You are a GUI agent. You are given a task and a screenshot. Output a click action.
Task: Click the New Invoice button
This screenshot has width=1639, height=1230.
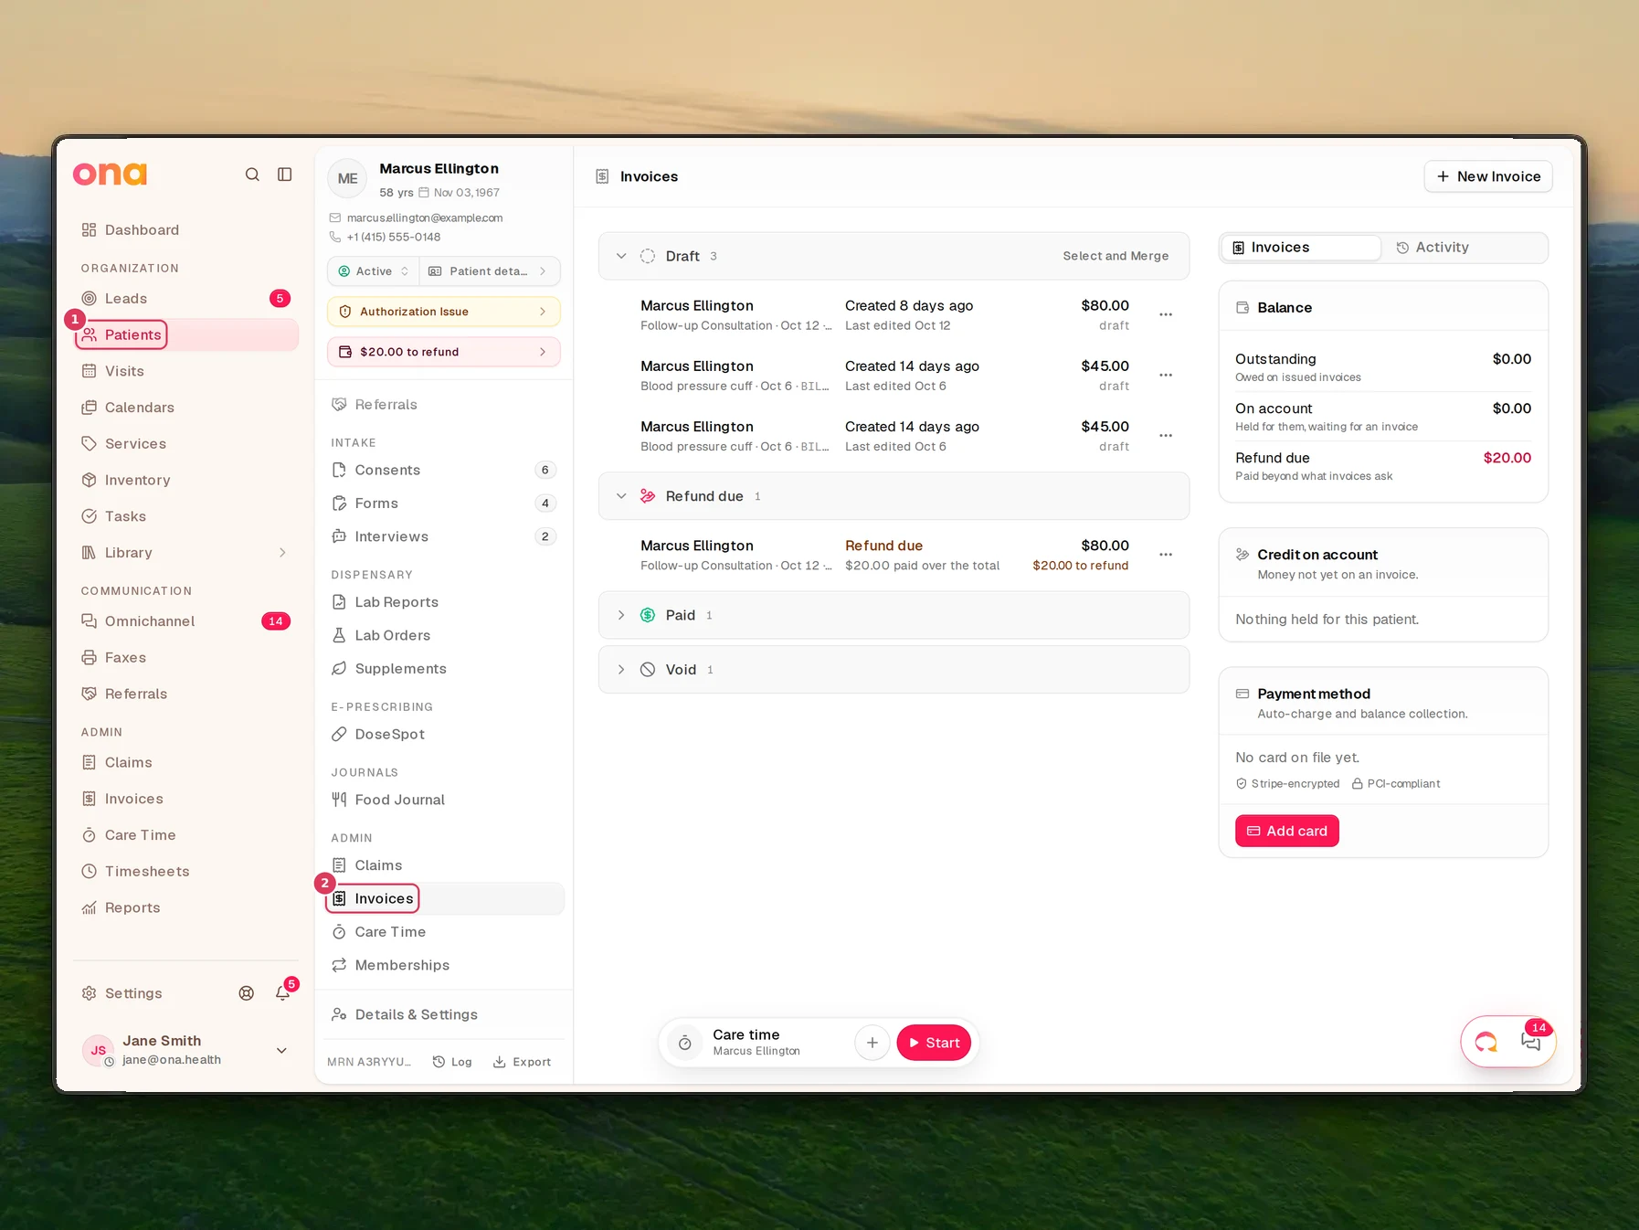tap(1487, 176)
